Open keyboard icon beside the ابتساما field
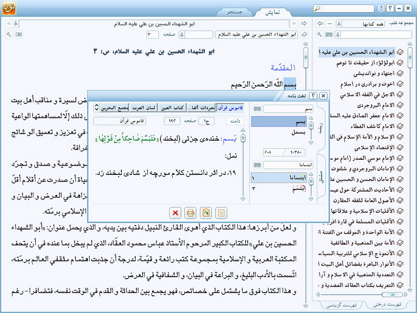The width and height of the screenshot is (417, 313). point(257,165)
